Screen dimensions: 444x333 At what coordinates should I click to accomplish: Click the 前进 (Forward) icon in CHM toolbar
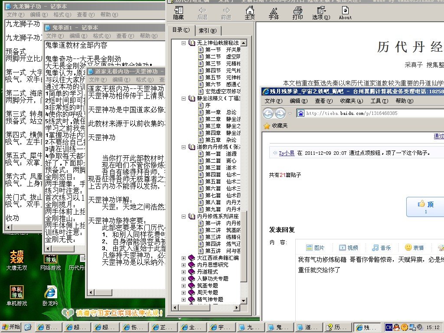point(226,13)
